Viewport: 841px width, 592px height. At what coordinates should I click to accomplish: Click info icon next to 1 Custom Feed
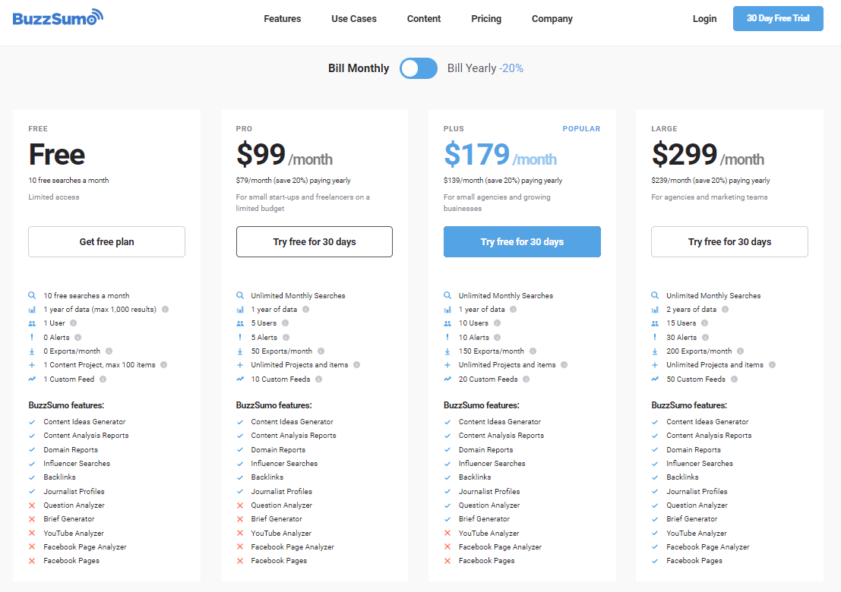pyautogui.click(x=103, y=379)
